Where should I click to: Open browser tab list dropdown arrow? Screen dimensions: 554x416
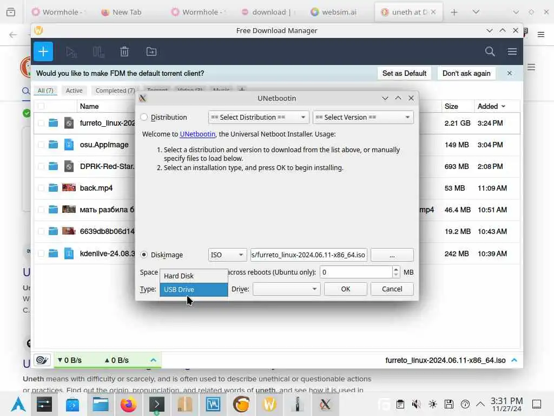(476, 12)
